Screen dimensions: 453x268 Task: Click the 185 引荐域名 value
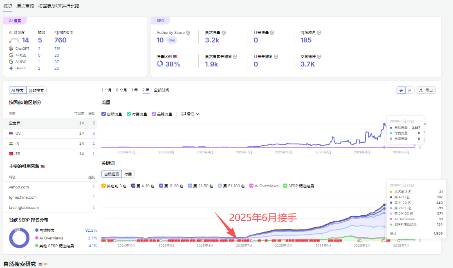(x=306, y=40)
